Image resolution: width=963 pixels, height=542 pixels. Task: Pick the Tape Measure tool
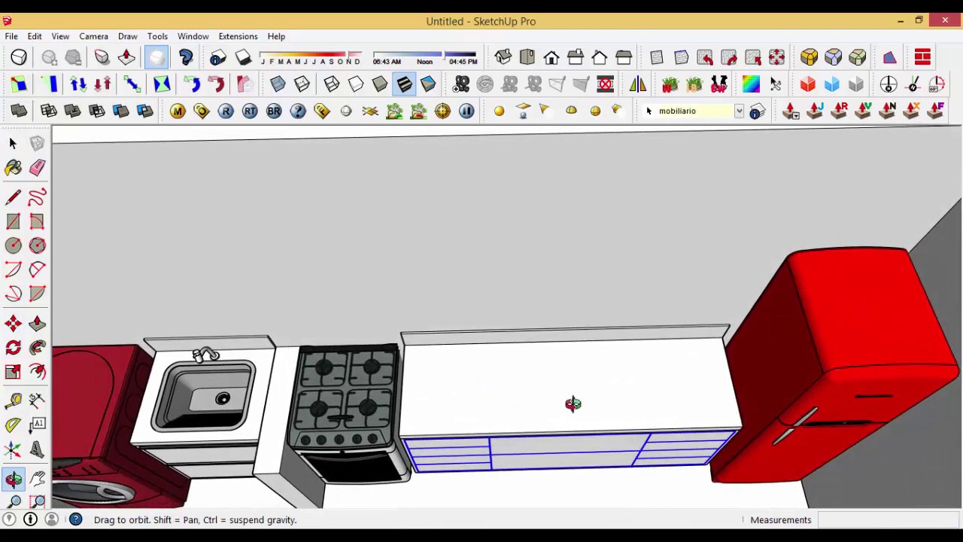[x=13, y=401]
